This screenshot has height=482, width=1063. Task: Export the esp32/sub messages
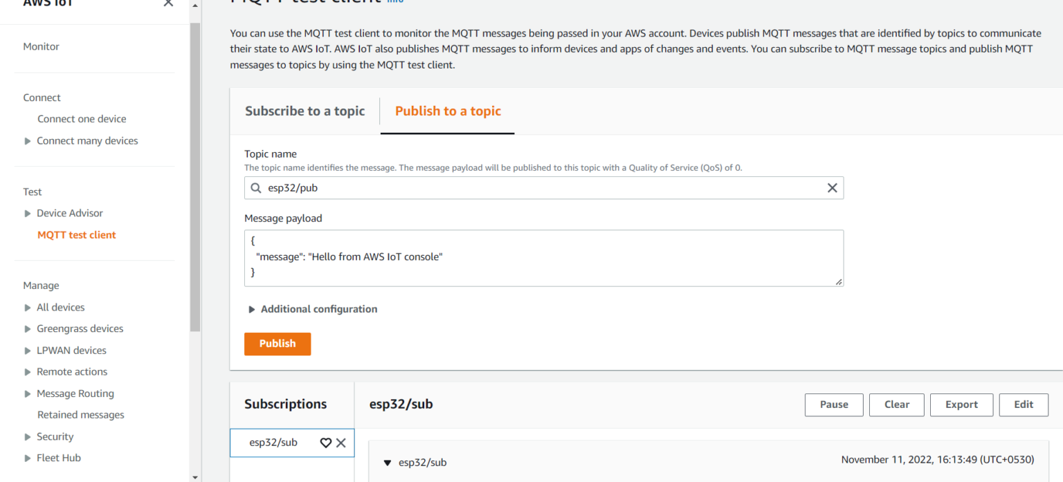[x=961, y=405]
